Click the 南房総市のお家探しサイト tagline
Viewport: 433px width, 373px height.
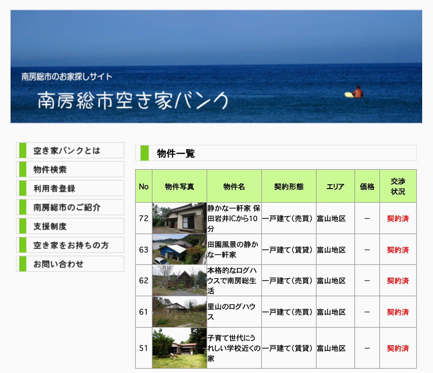pos(67,76)
